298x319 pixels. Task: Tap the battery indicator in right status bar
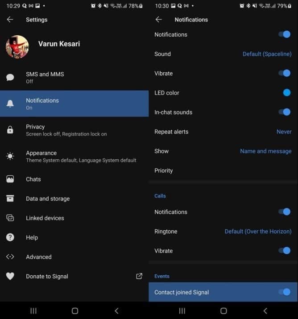(x=290, y=6)
